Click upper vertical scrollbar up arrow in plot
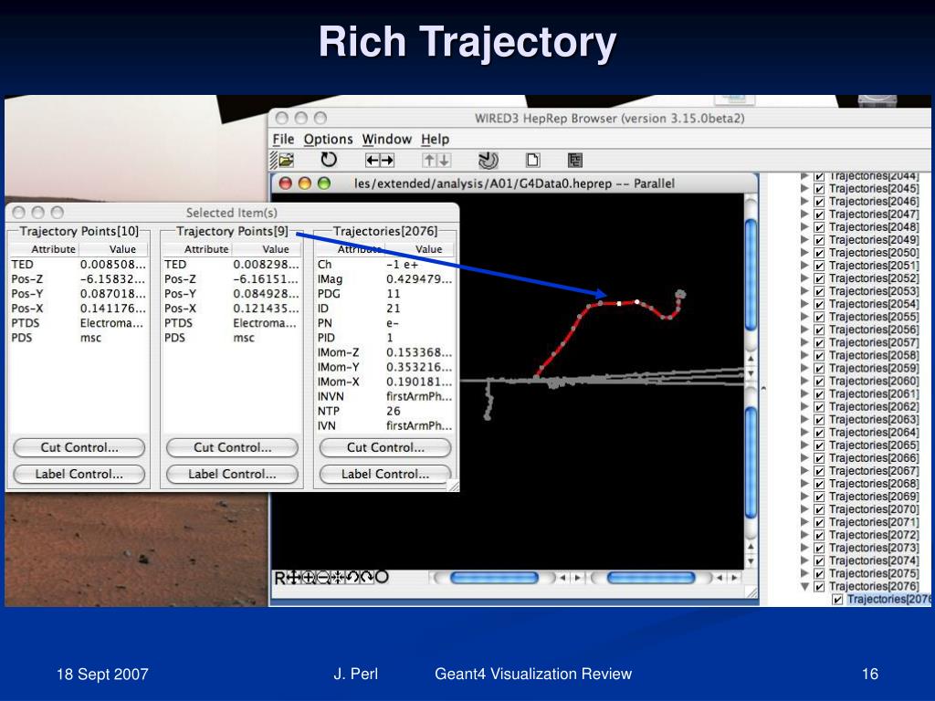This screenshot has height=701, width=935. click(x=751, y=358)
